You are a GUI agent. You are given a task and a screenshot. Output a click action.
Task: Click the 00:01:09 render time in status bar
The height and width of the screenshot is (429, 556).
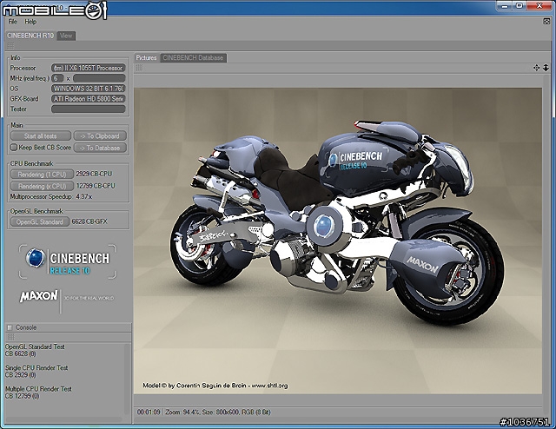[149, 412]
